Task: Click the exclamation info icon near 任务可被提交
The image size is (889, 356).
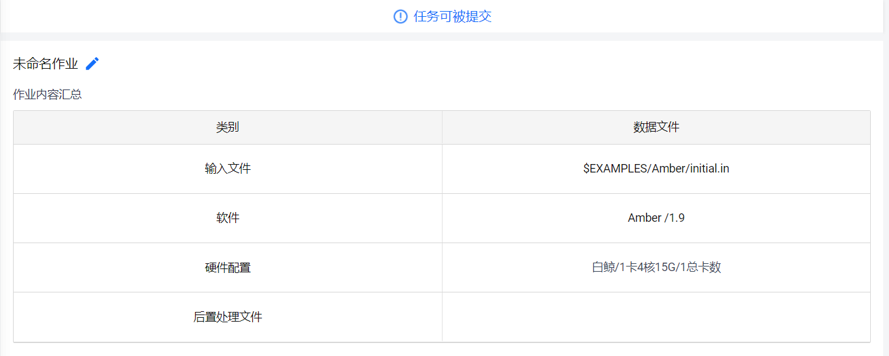Action: click(x=400, y=17)
